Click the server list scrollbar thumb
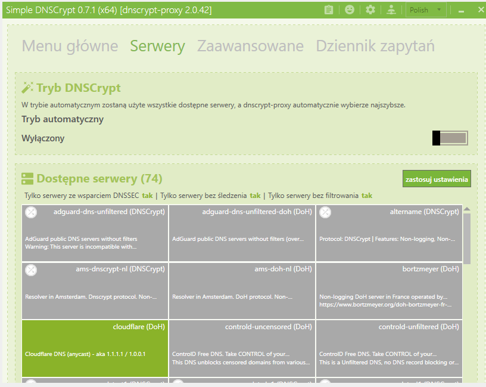Image resolution: width=486 pixels, height=387 pixels. [466, 239]
